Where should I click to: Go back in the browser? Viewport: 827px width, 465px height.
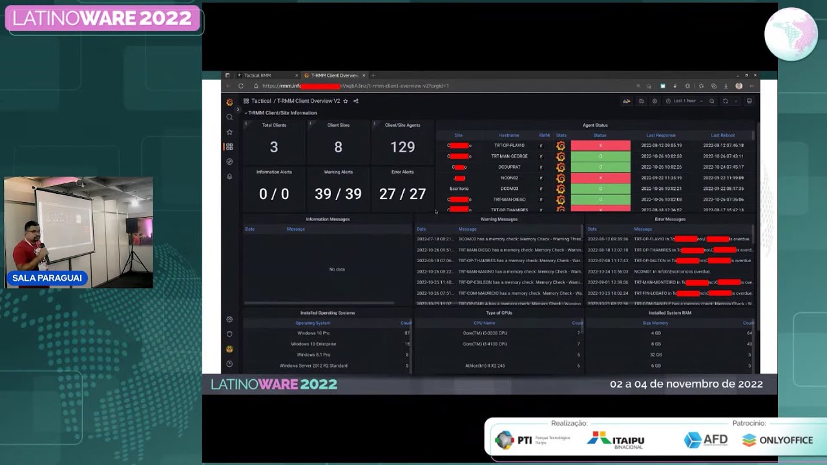point(228,86)
